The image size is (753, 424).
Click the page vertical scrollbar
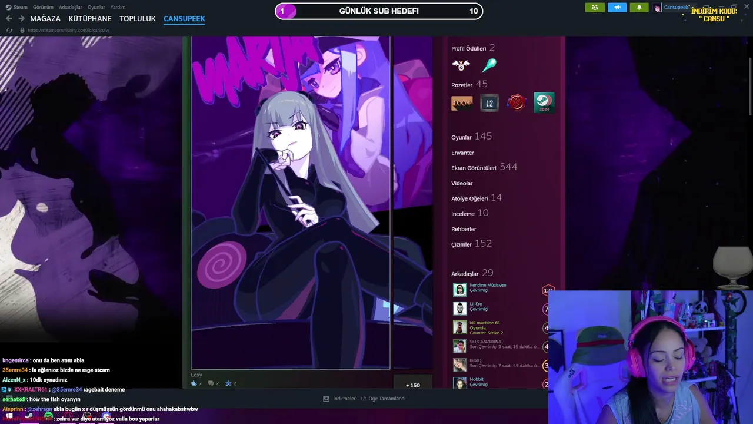(x=749, y=85)
